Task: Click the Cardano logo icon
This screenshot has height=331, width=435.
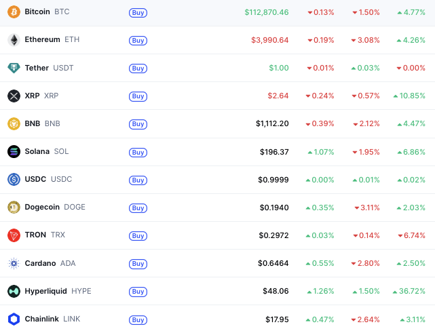Action: click(x=14, y=263)
